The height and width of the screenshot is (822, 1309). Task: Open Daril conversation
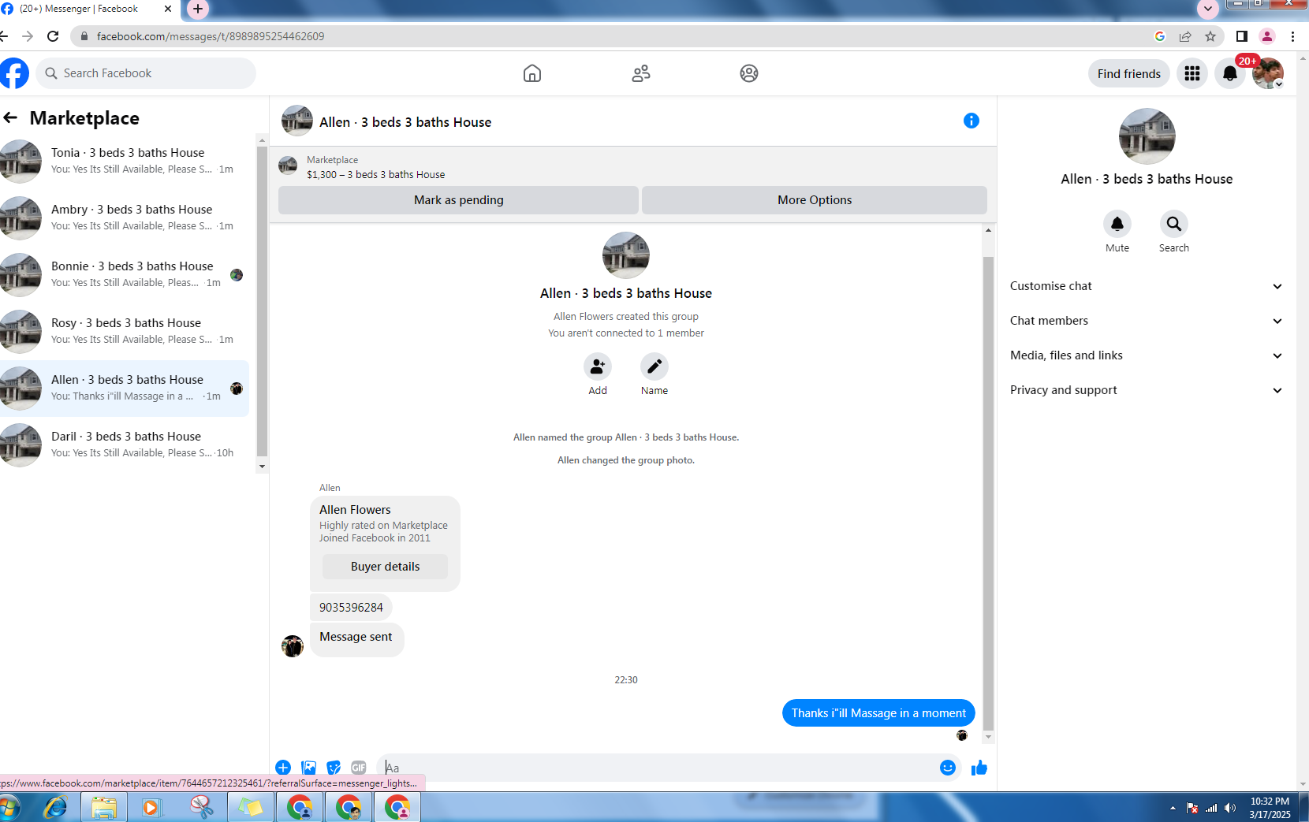coord(125,444)
